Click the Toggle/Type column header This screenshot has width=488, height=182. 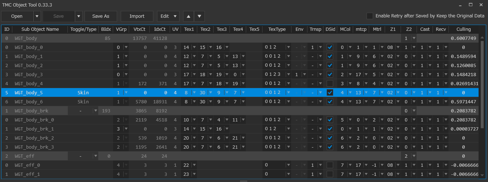tap(83, 29)
